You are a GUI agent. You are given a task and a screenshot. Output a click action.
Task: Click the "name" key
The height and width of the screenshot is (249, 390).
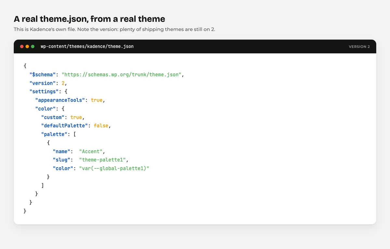coord(61,151)
